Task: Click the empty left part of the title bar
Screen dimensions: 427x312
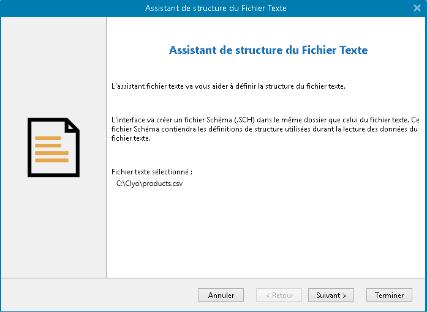Action: [x=61, y=8]
